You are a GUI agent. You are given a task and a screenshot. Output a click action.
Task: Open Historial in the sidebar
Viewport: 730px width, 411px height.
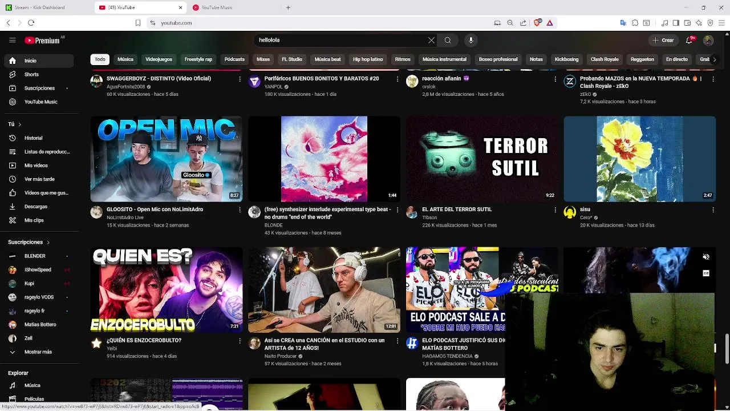point(39,138)
